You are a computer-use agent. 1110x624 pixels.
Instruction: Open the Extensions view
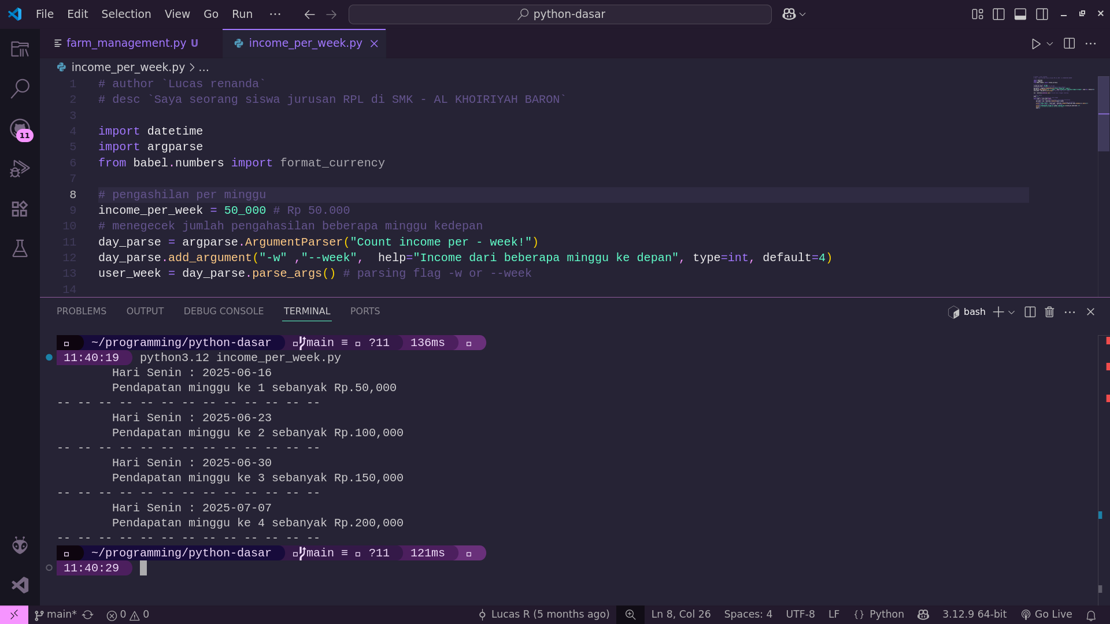[20, 209]
